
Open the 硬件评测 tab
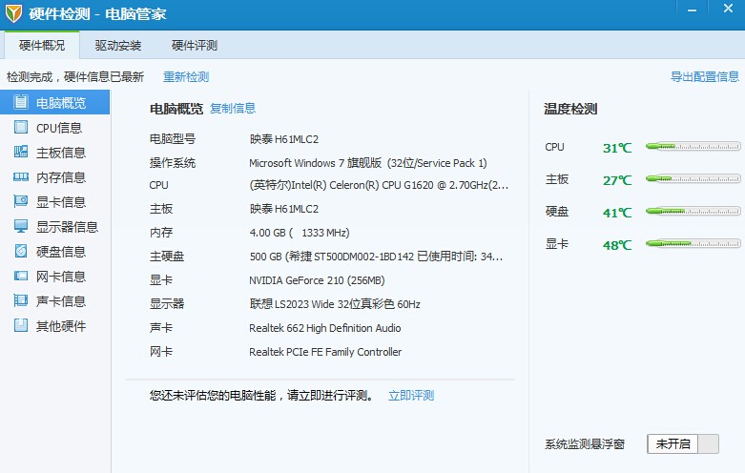click(x=195, y=45)
